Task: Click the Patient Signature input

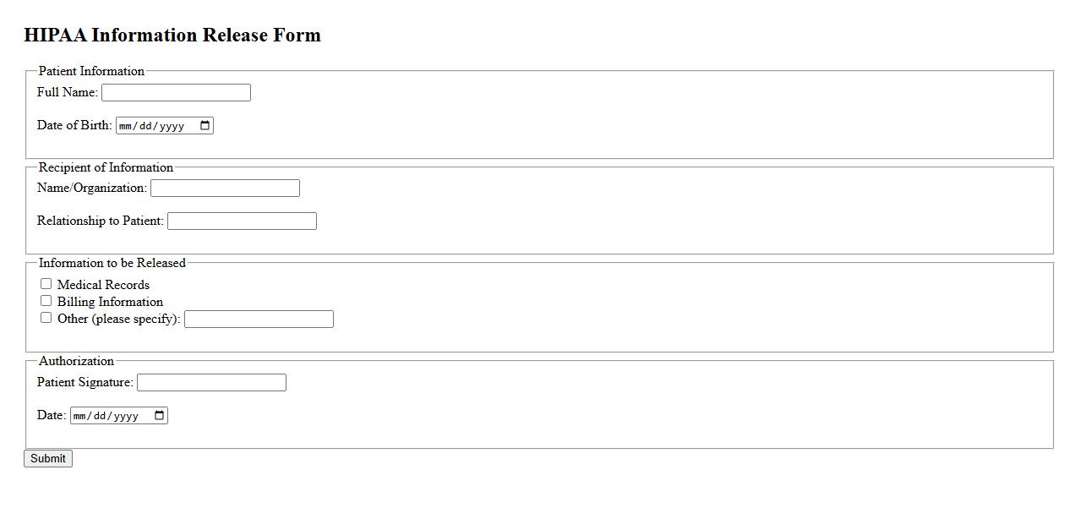Action: (211, 383)
